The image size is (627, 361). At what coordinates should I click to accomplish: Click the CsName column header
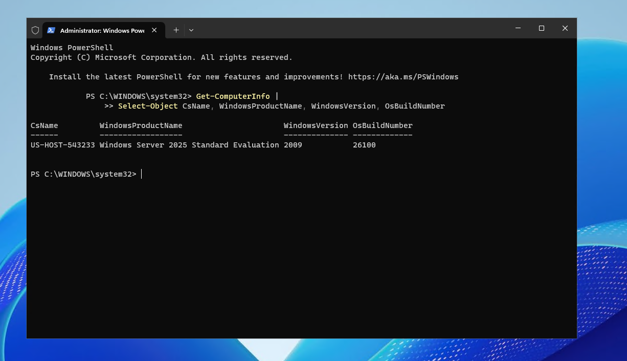pos(44,125)
